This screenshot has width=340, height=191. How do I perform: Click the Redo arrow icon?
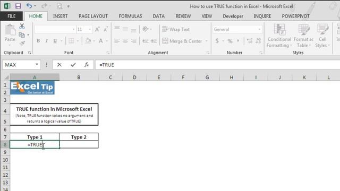pyautogui.click(x=44, y=6)
